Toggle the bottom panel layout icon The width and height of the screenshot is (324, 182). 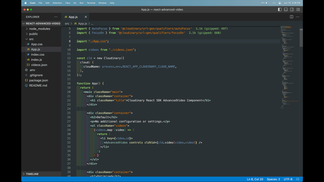click(x=286, y=9)
